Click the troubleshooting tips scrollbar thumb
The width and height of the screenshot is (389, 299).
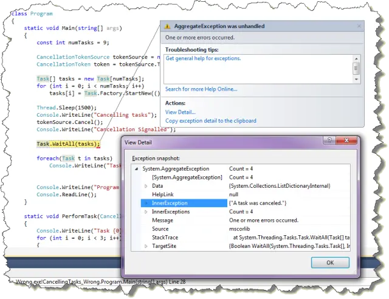356,68
